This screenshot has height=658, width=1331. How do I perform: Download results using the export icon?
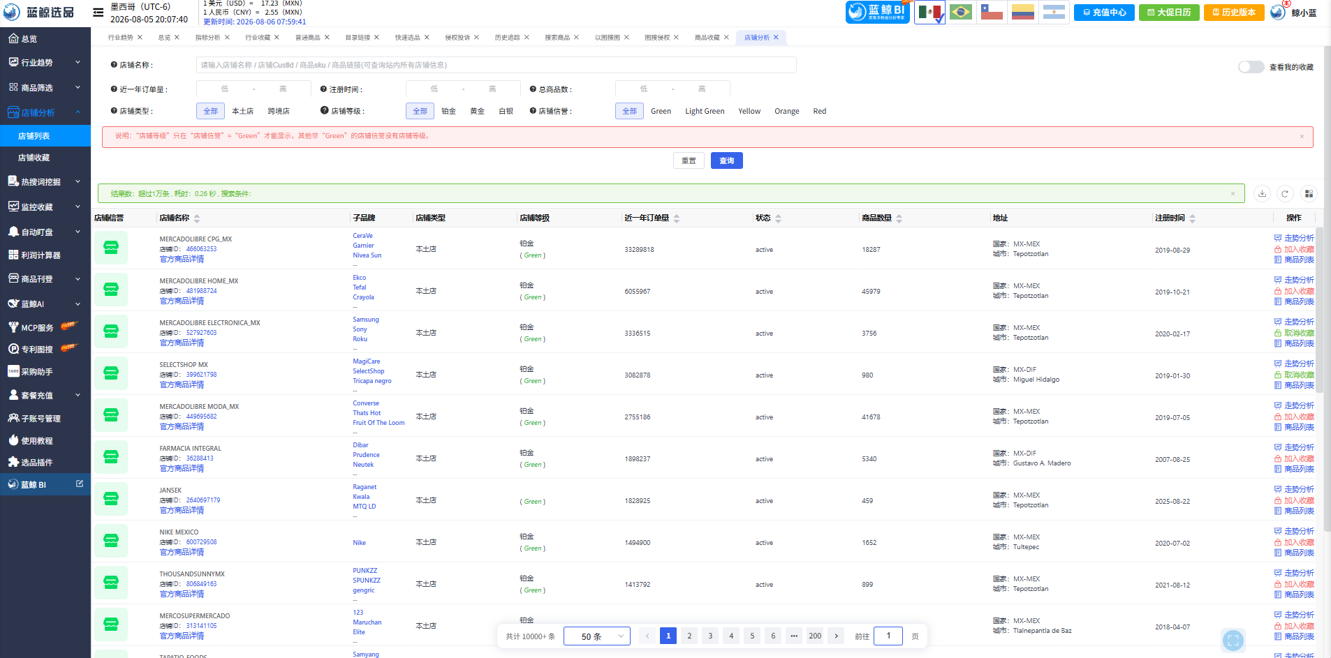[x=1262, y=194]
